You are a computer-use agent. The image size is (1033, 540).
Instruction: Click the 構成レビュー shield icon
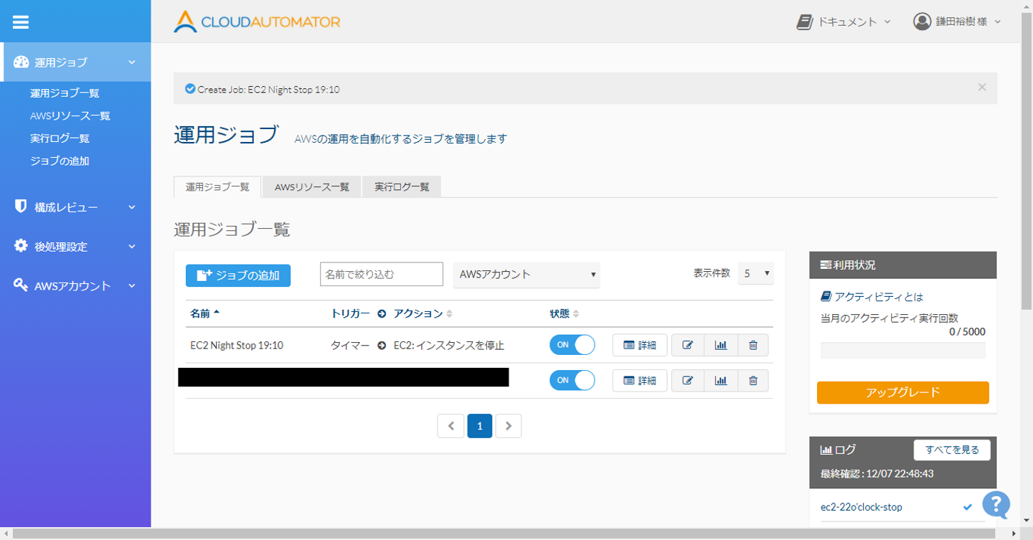[21, 207]
